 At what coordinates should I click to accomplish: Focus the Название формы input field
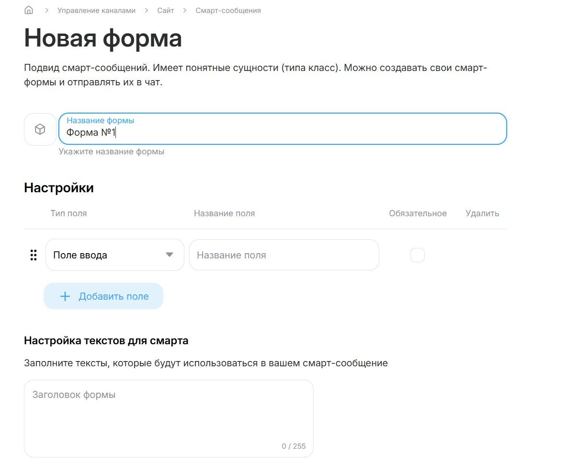(x=283, y=132)
